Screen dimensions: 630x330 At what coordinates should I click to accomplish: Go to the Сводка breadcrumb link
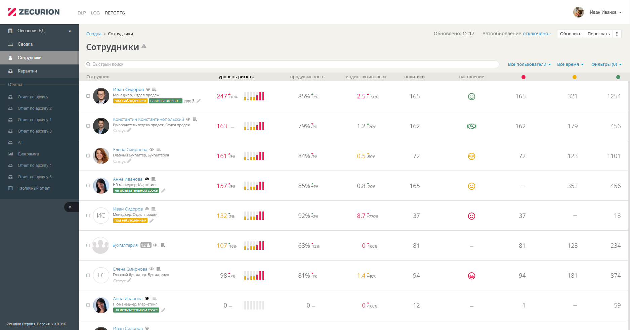(x=94, y=34)
